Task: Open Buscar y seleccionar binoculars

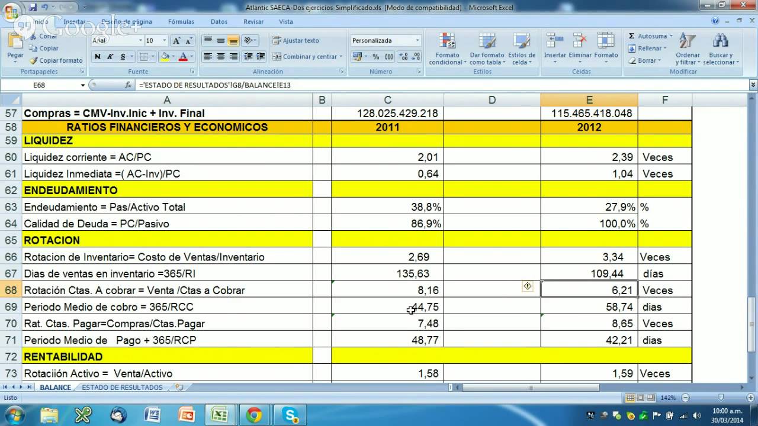Action: click(721, 49)
